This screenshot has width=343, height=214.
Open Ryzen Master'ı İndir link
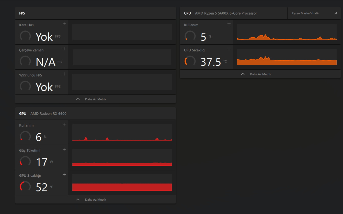coord(314,13)
